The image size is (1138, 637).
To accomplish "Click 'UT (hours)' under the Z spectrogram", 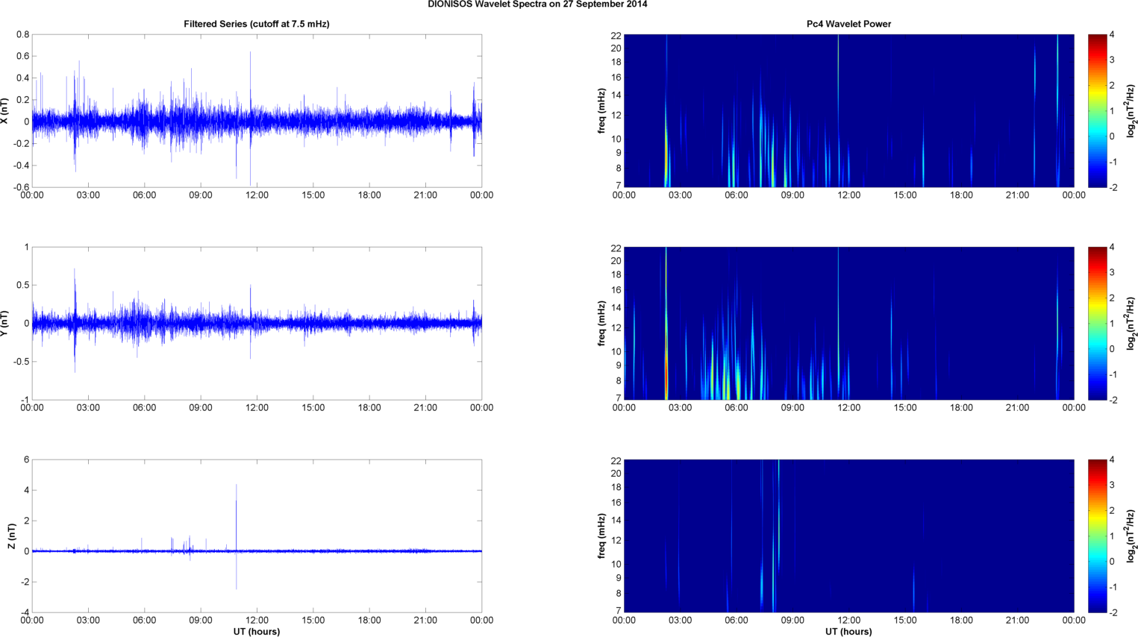I will (x=848, y=632).
